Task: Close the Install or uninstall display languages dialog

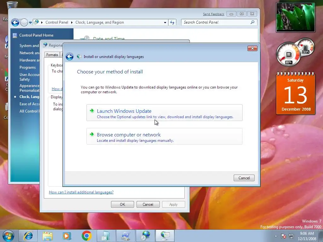Action: [252, 48]
